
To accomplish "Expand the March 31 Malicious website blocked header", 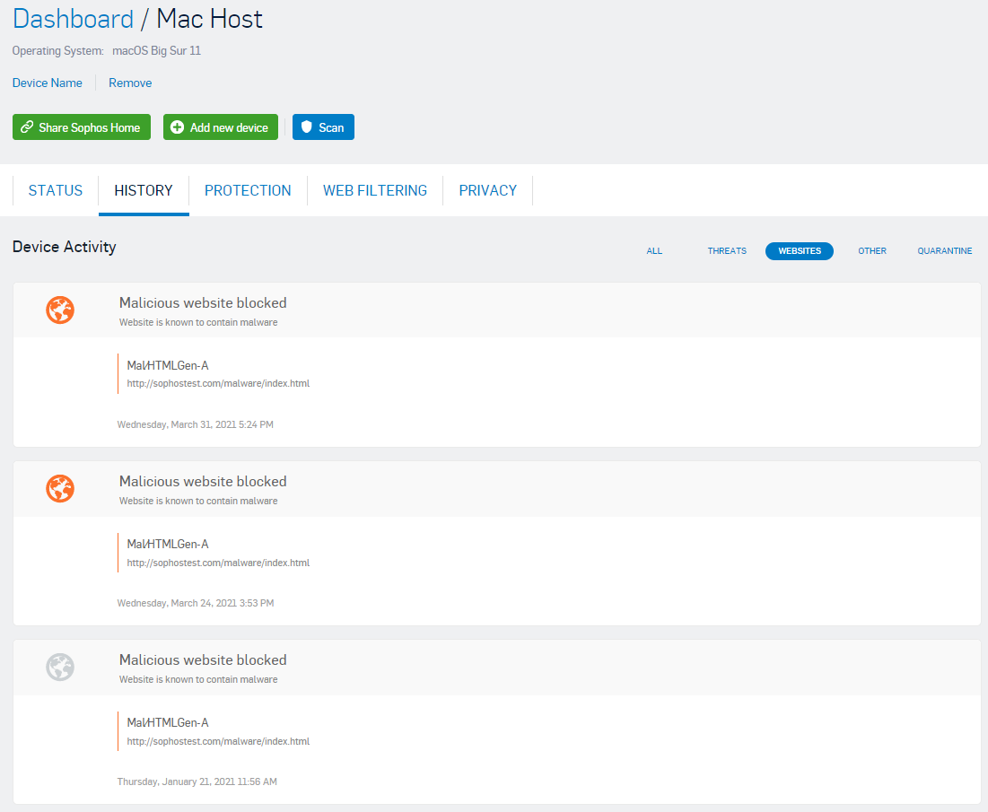I will [203, 303].
